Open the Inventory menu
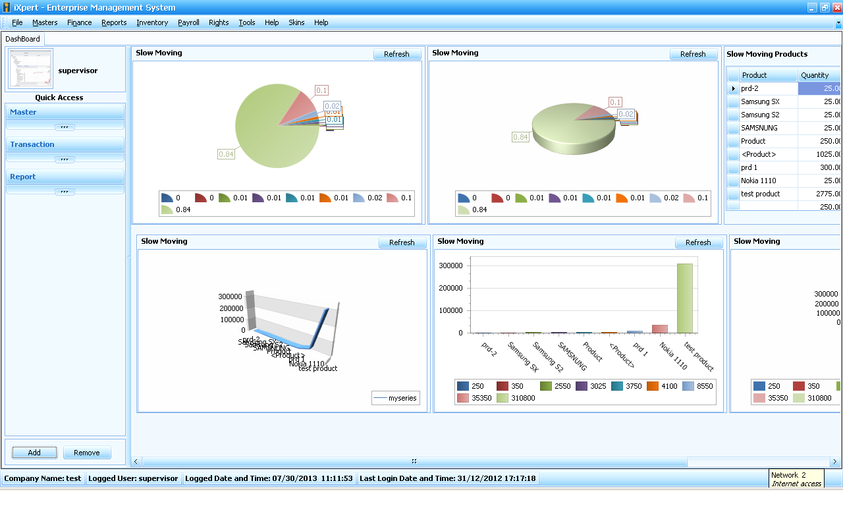 [152, 22]
